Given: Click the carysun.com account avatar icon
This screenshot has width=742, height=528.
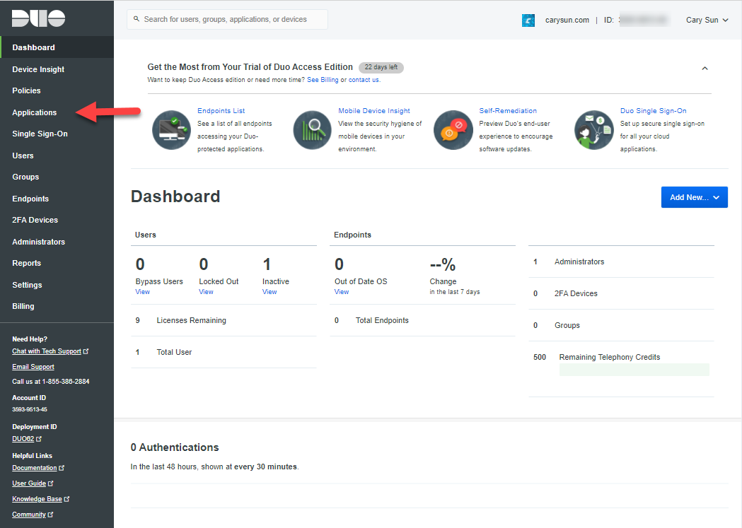Looking at the screenshot, I should pyautogui.click(x=528, y=20).
